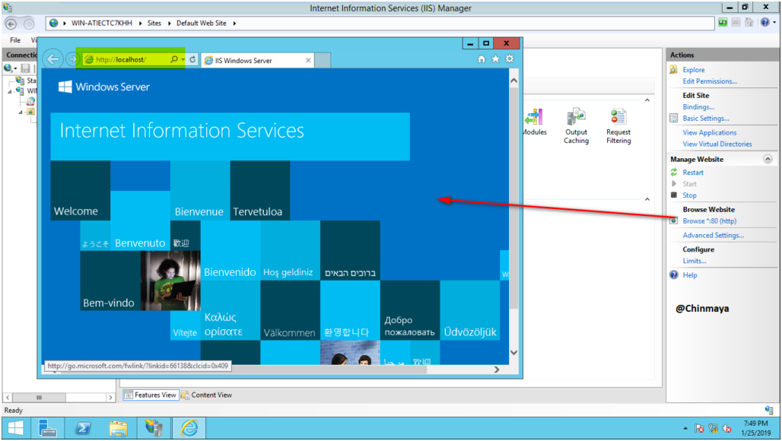Open Bindings for the site
The width and height of the screenshot is (782, 441).
698,106
